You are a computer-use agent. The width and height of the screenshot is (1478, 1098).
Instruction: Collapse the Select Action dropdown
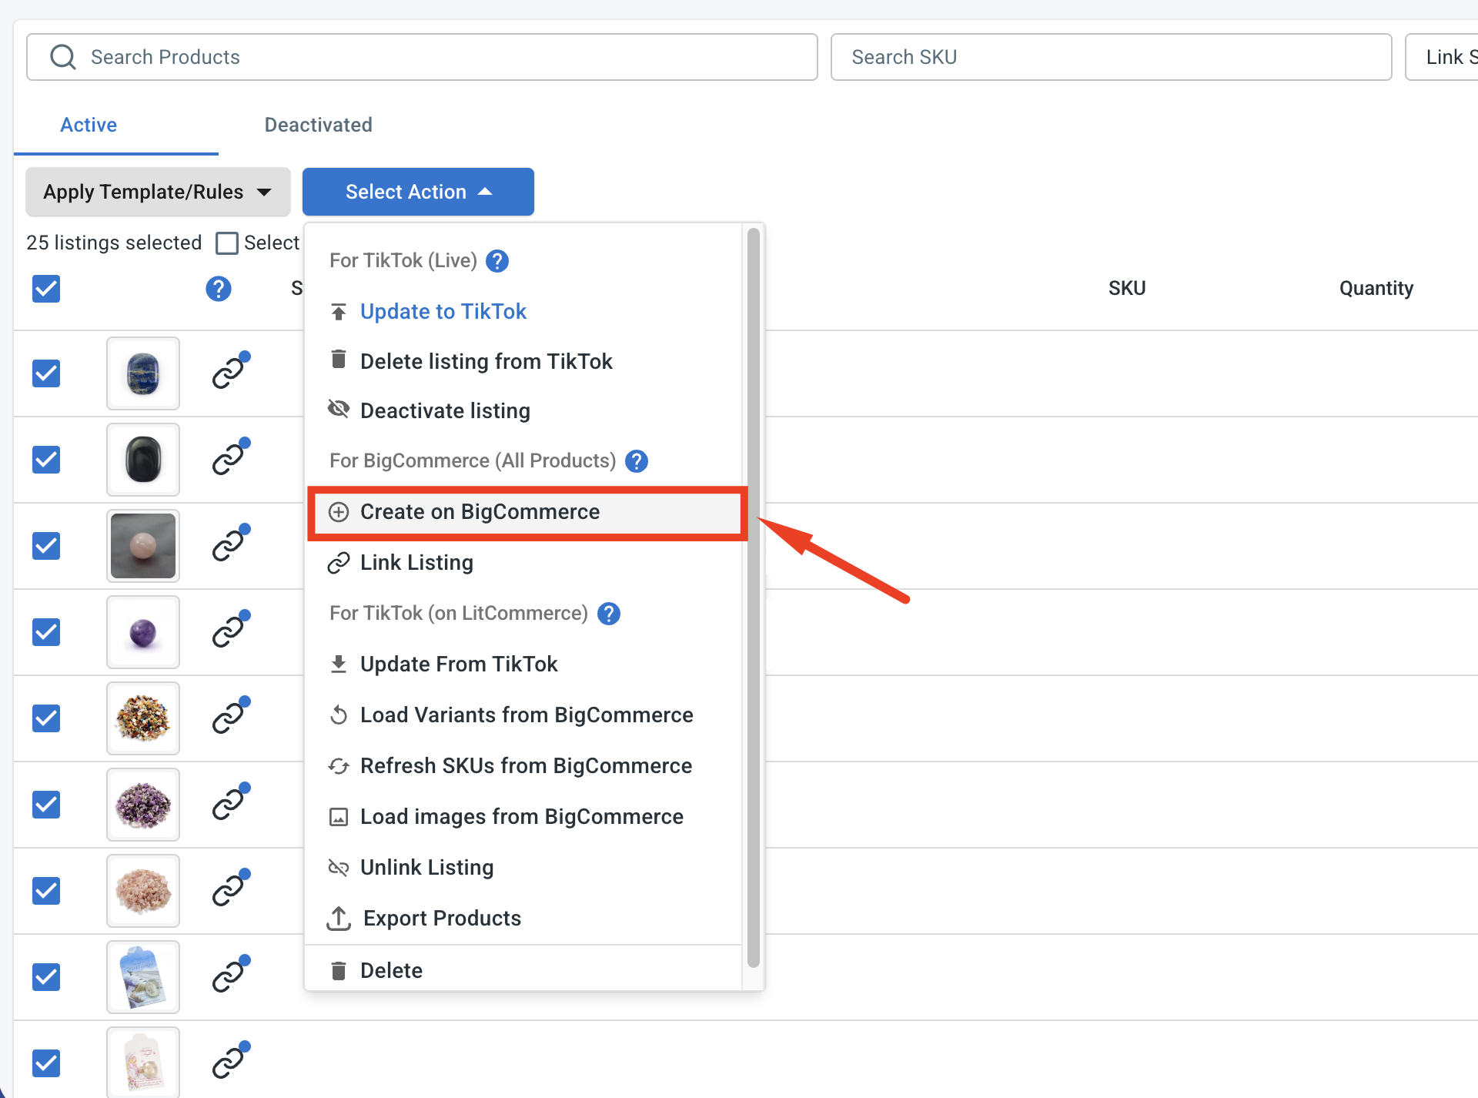click(x=418, y=192)
